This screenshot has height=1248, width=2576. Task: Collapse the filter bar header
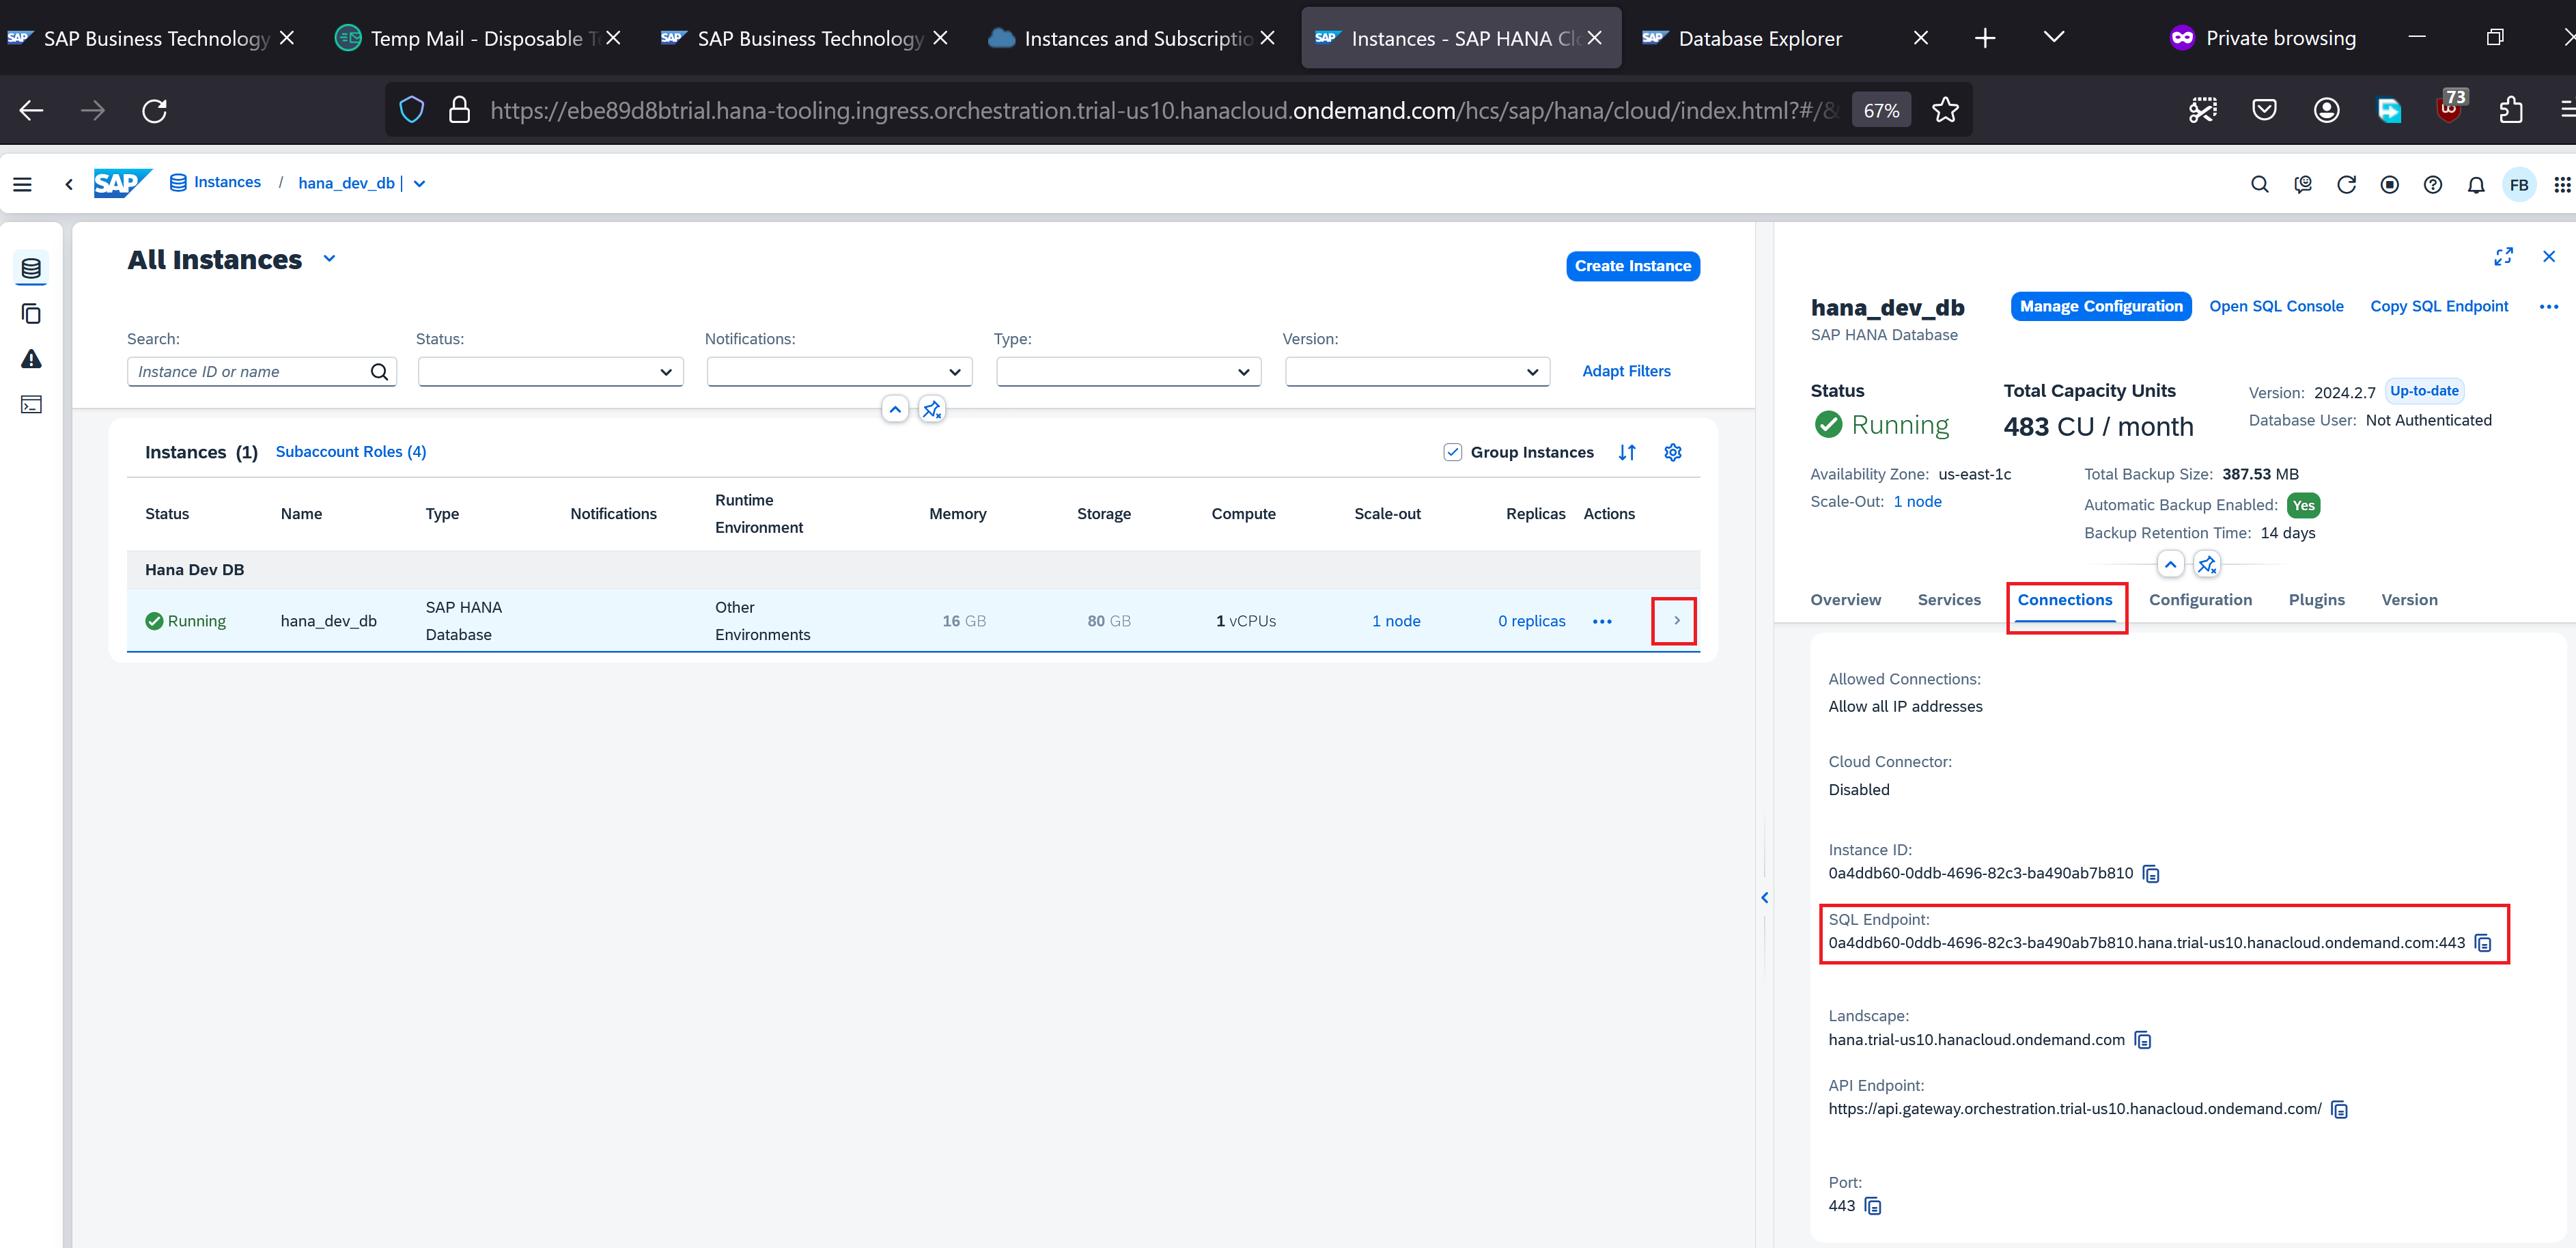pos(895,409)
